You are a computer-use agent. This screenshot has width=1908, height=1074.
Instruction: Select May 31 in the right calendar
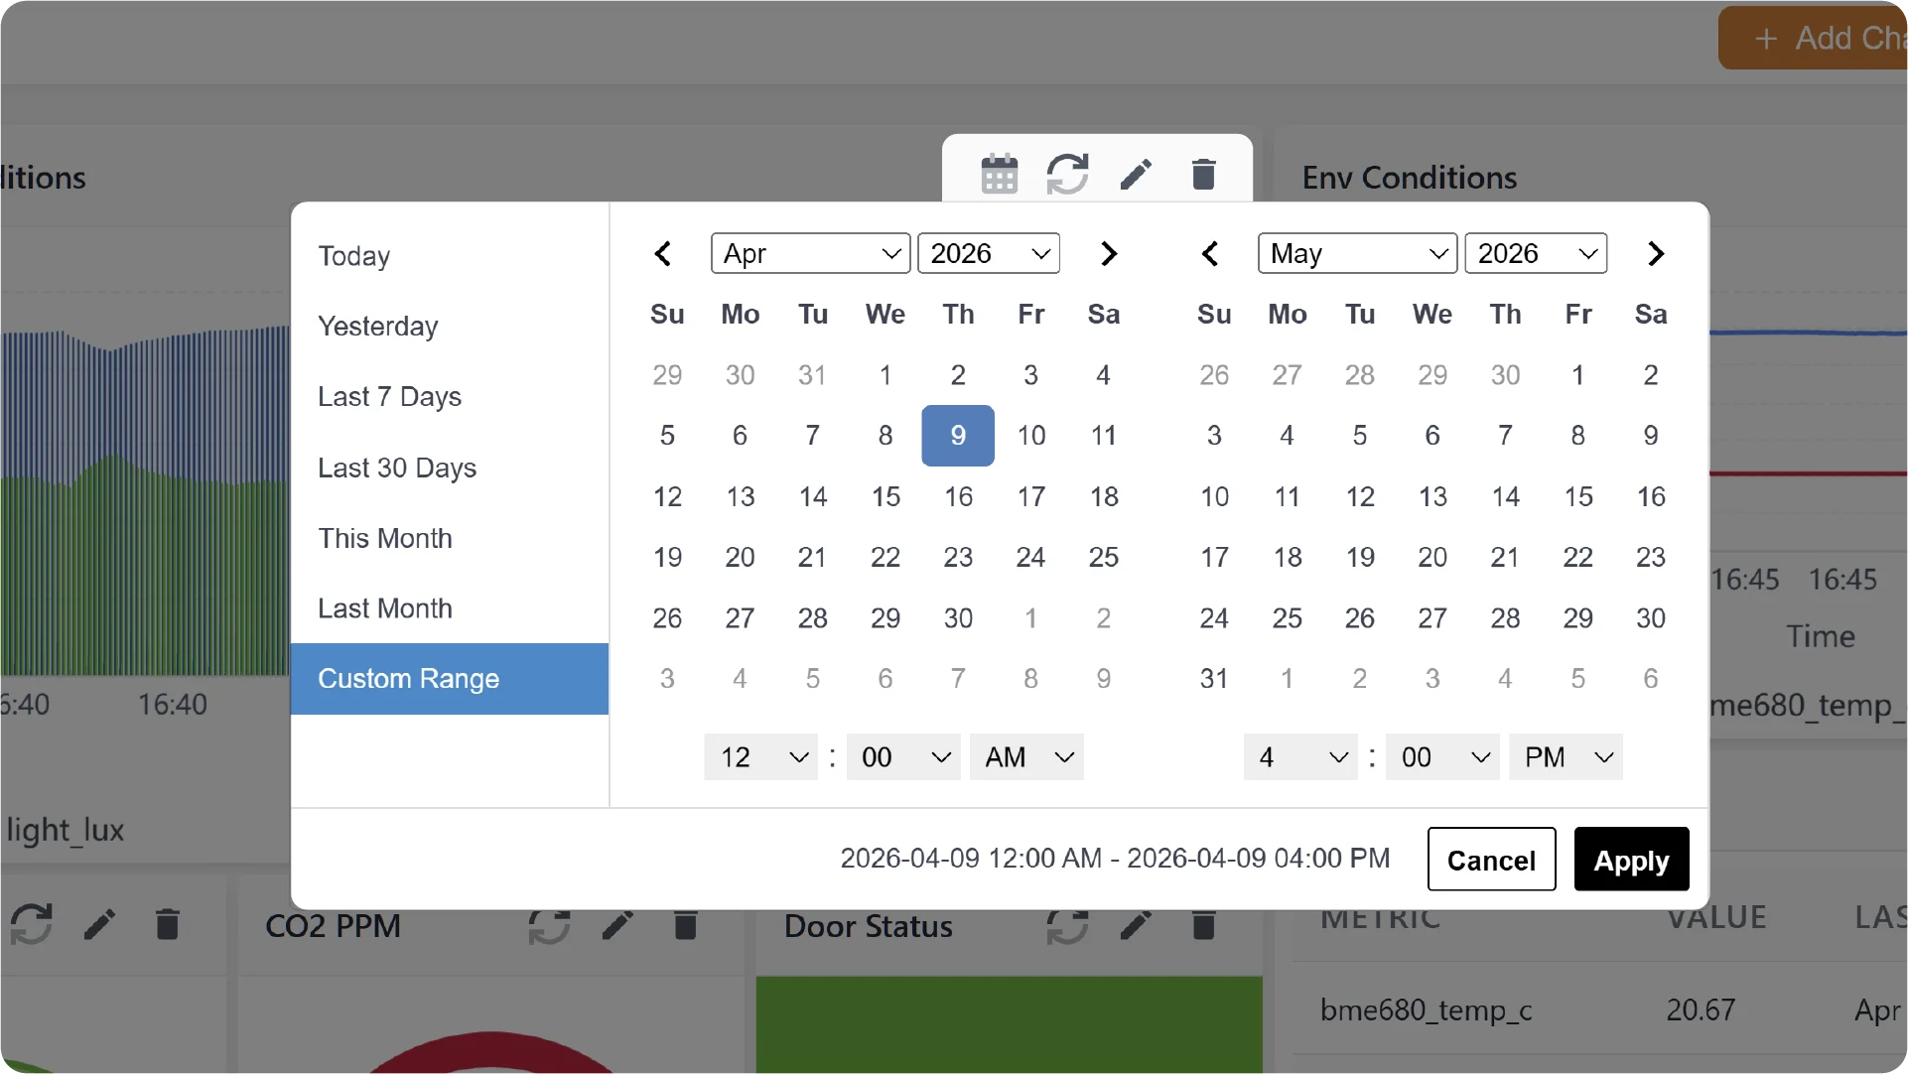coord(1214,679)
